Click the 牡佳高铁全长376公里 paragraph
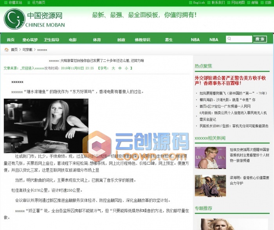 click(47, 190)
